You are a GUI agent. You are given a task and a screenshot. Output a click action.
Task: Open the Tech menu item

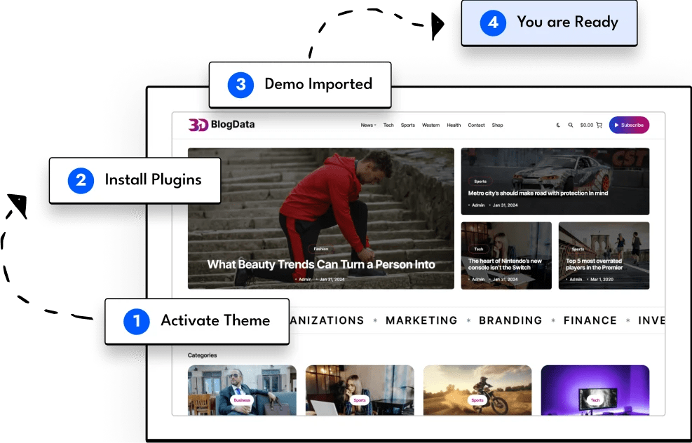[x=388, y=125]
